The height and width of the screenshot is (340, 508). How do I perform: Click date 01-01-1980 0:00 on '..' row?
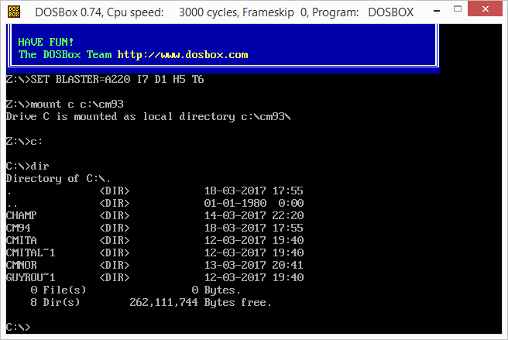coord(254,203)
